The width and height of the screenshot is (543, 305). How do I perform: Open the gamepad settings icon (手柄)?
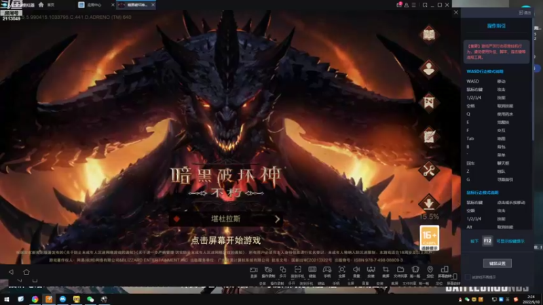coord(327,272)
